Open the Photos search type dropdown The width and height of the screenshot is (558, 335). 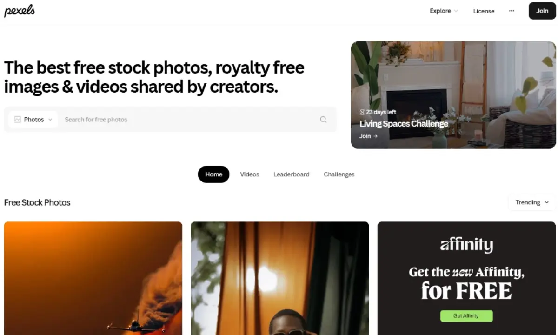tap(33, 120)
